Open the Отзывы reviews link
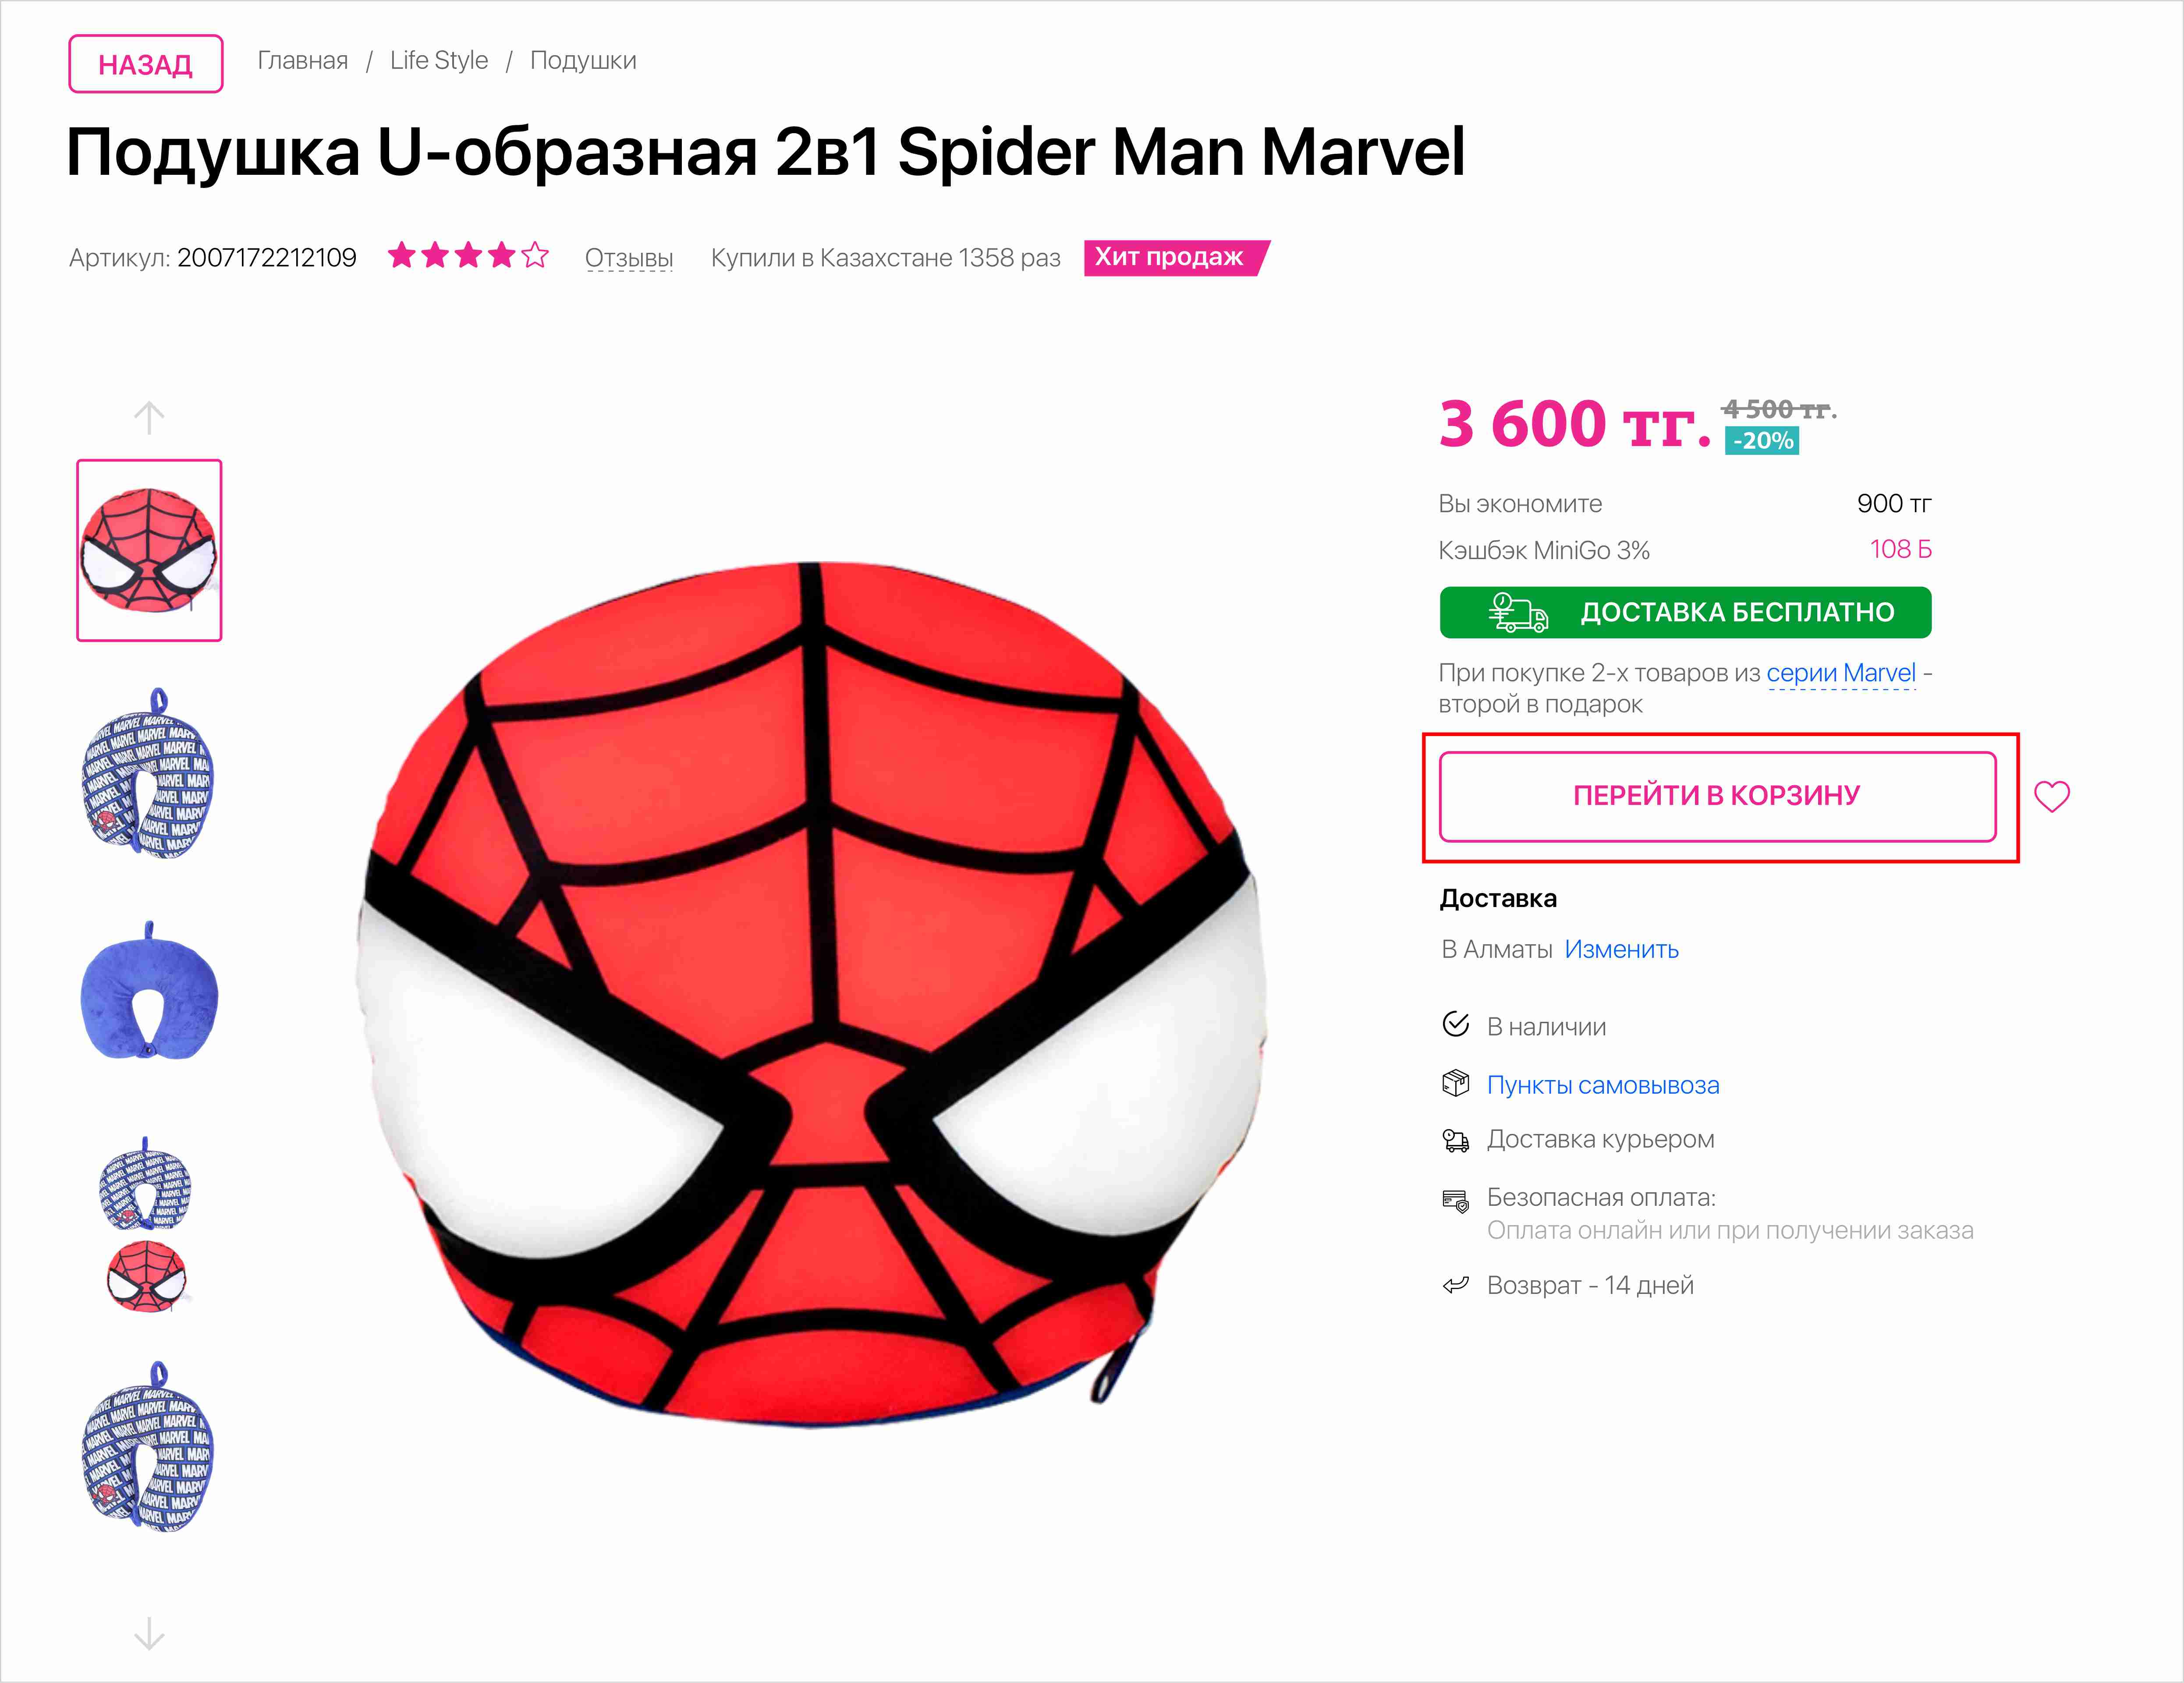This screenshot has height=1683, width=2184. click(629, 258)
